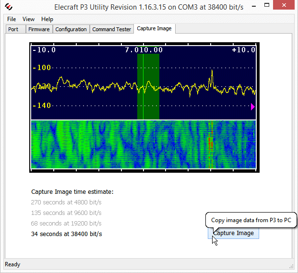Switch to the Firmware tab
Viewport: 298px width, 273px height.
[39, 29]
